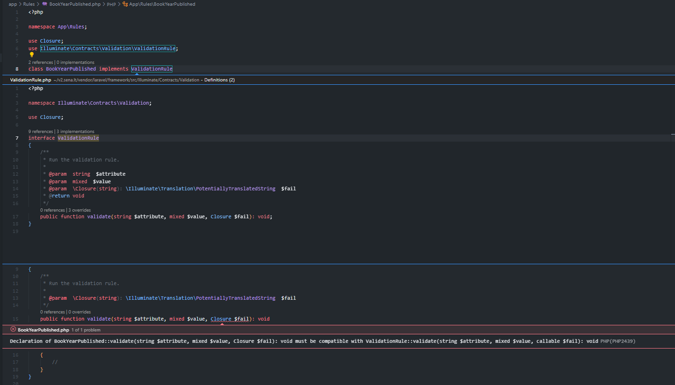Viewport: 675px width, 385px height.
Task: Click the PHP(PHP2439) error code
Action: point(618,341)
